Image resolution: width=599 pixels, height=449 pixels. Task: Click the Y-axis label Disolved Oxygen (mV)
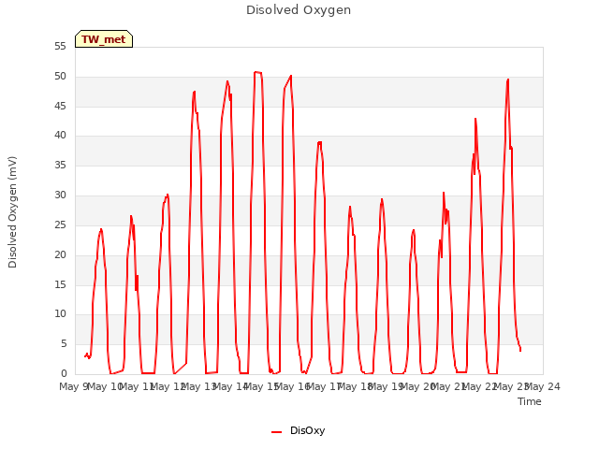[x=12, y=212]
